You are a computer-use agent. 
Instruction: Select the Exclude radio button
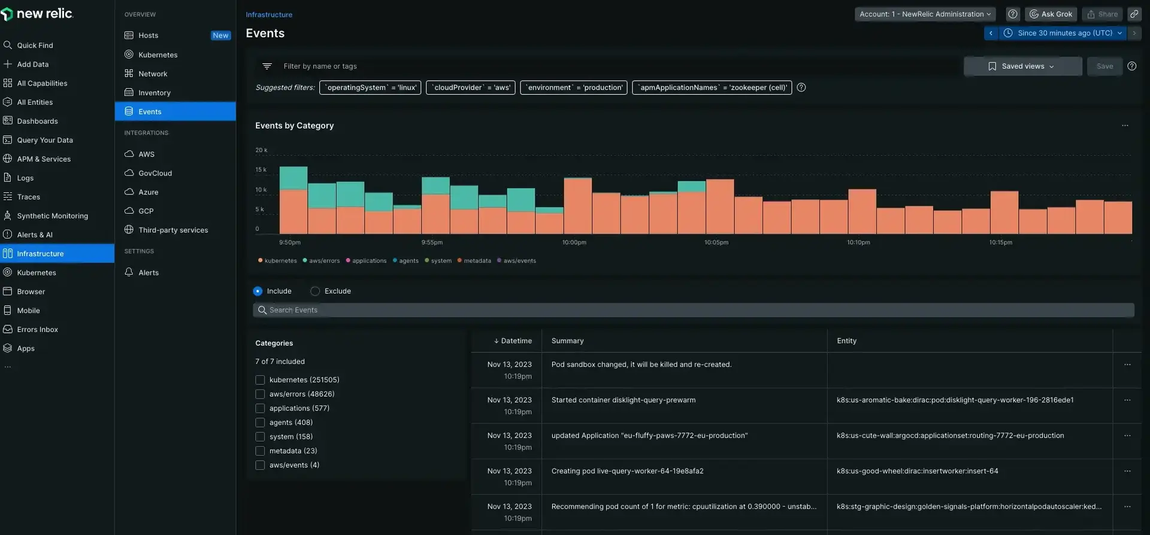[x=315, y=291]
